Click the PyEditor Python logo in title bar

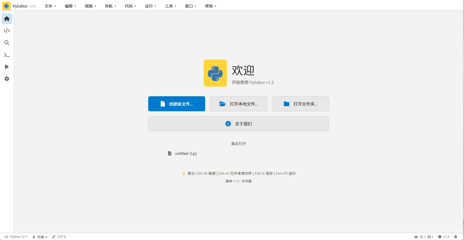[x=6, y=6]
